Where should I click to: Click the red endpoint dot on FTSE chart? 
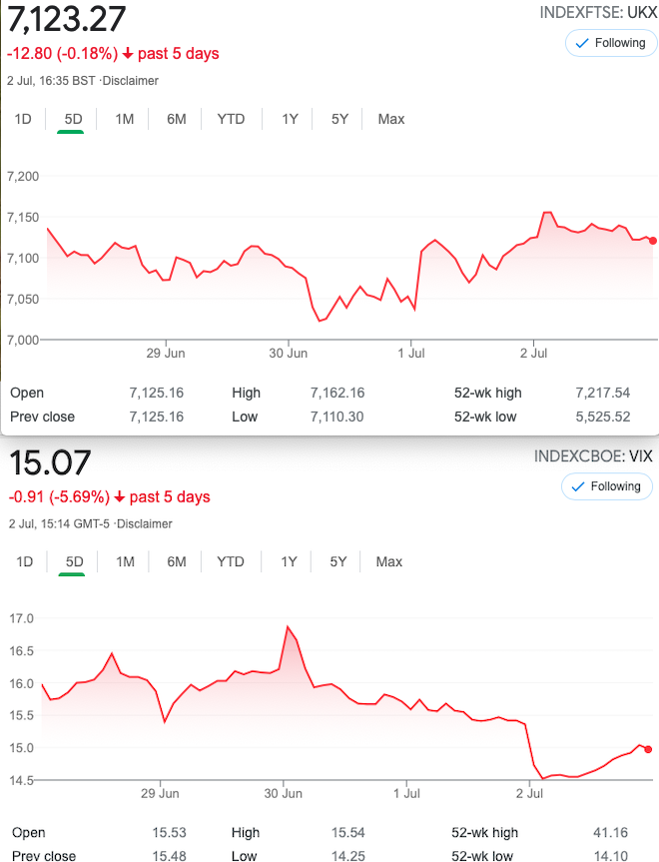pos(652,240)
